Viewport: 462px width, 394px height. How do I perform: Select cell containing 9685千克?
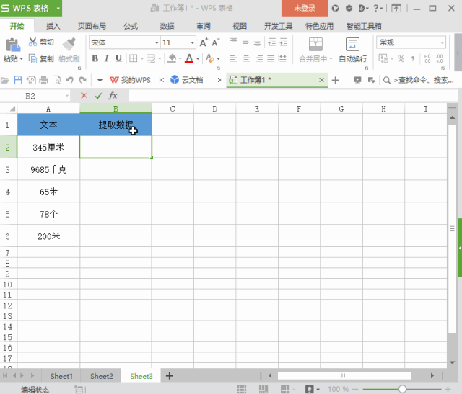tap(48, 169)
